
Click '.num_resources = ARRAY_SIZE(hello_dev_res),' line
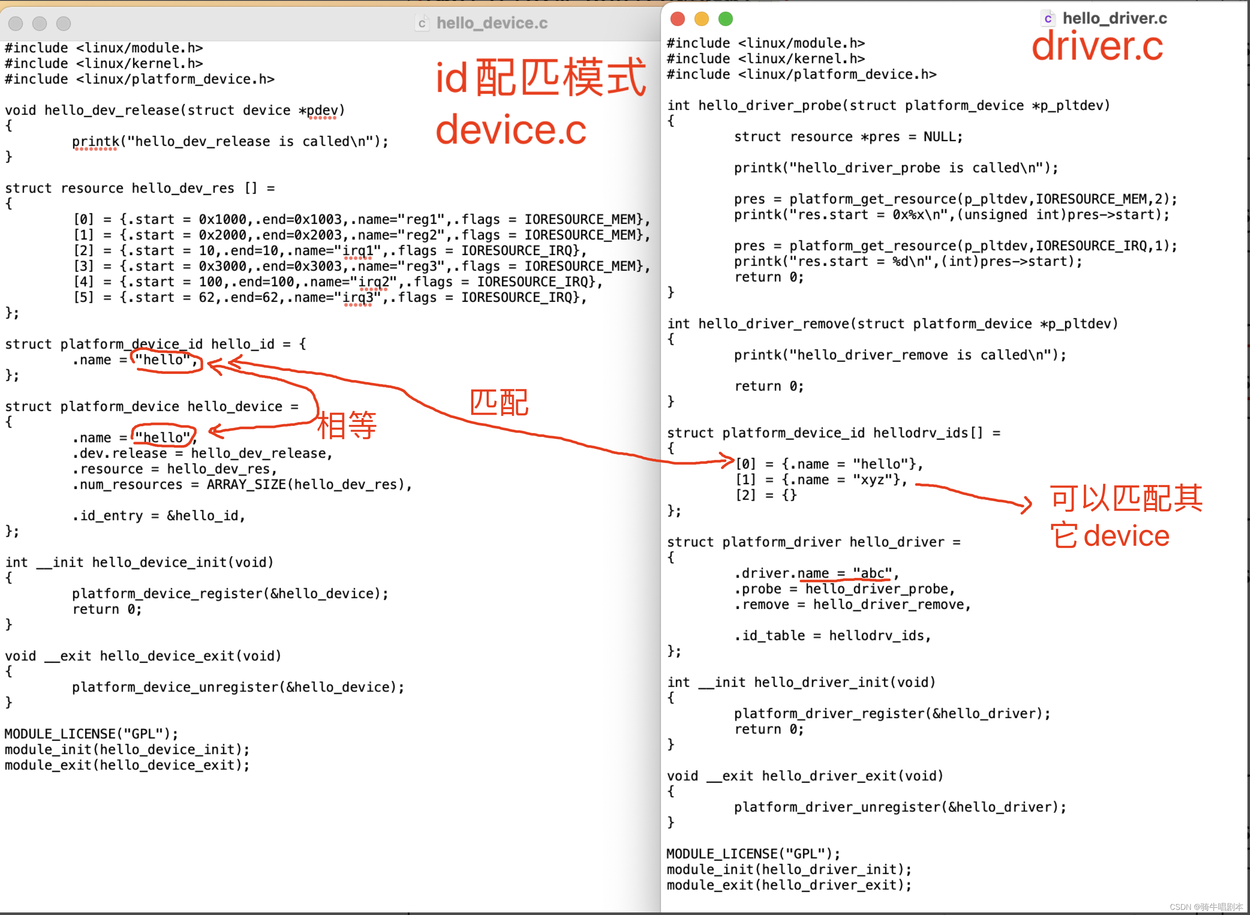(x=242, y=484)
